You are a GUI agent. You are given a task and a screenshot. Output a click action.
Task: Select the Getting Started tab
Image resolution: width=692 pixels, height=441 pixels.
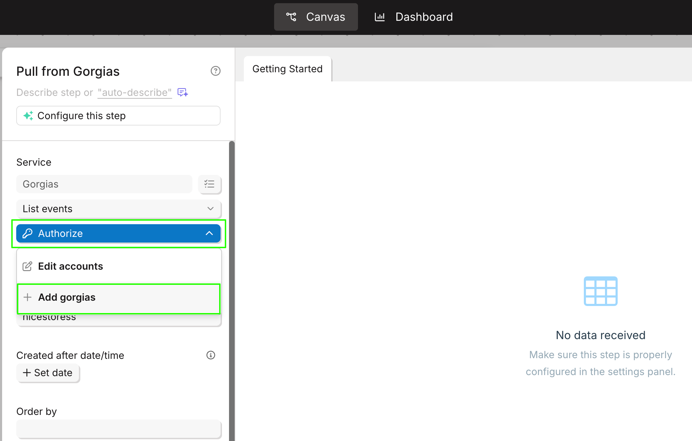click(287, 69)
